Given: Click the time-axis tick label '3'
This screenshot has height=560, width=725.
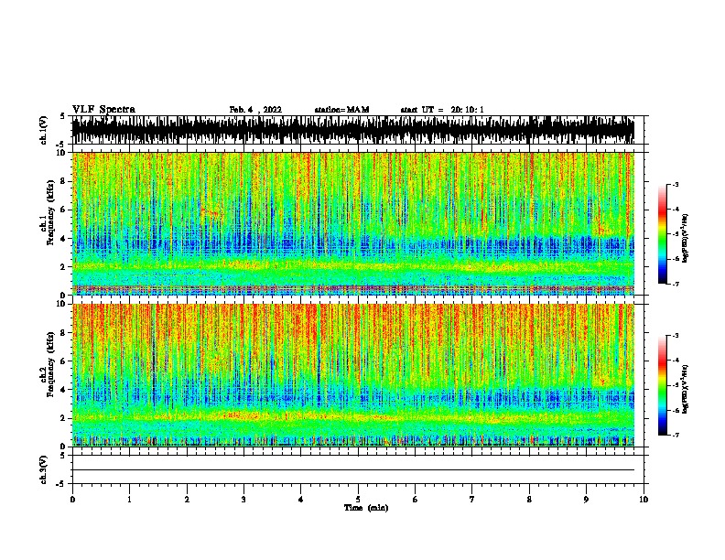Looking at the screenshot, I should (243, 500).
